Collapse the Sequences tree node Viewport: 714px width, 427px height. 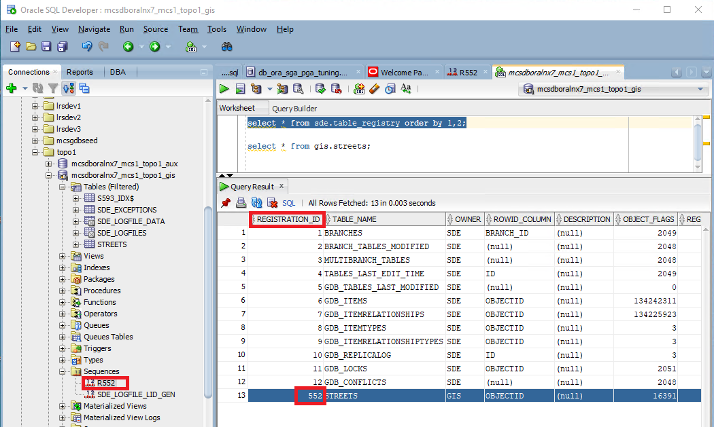(x=63, y=371)
